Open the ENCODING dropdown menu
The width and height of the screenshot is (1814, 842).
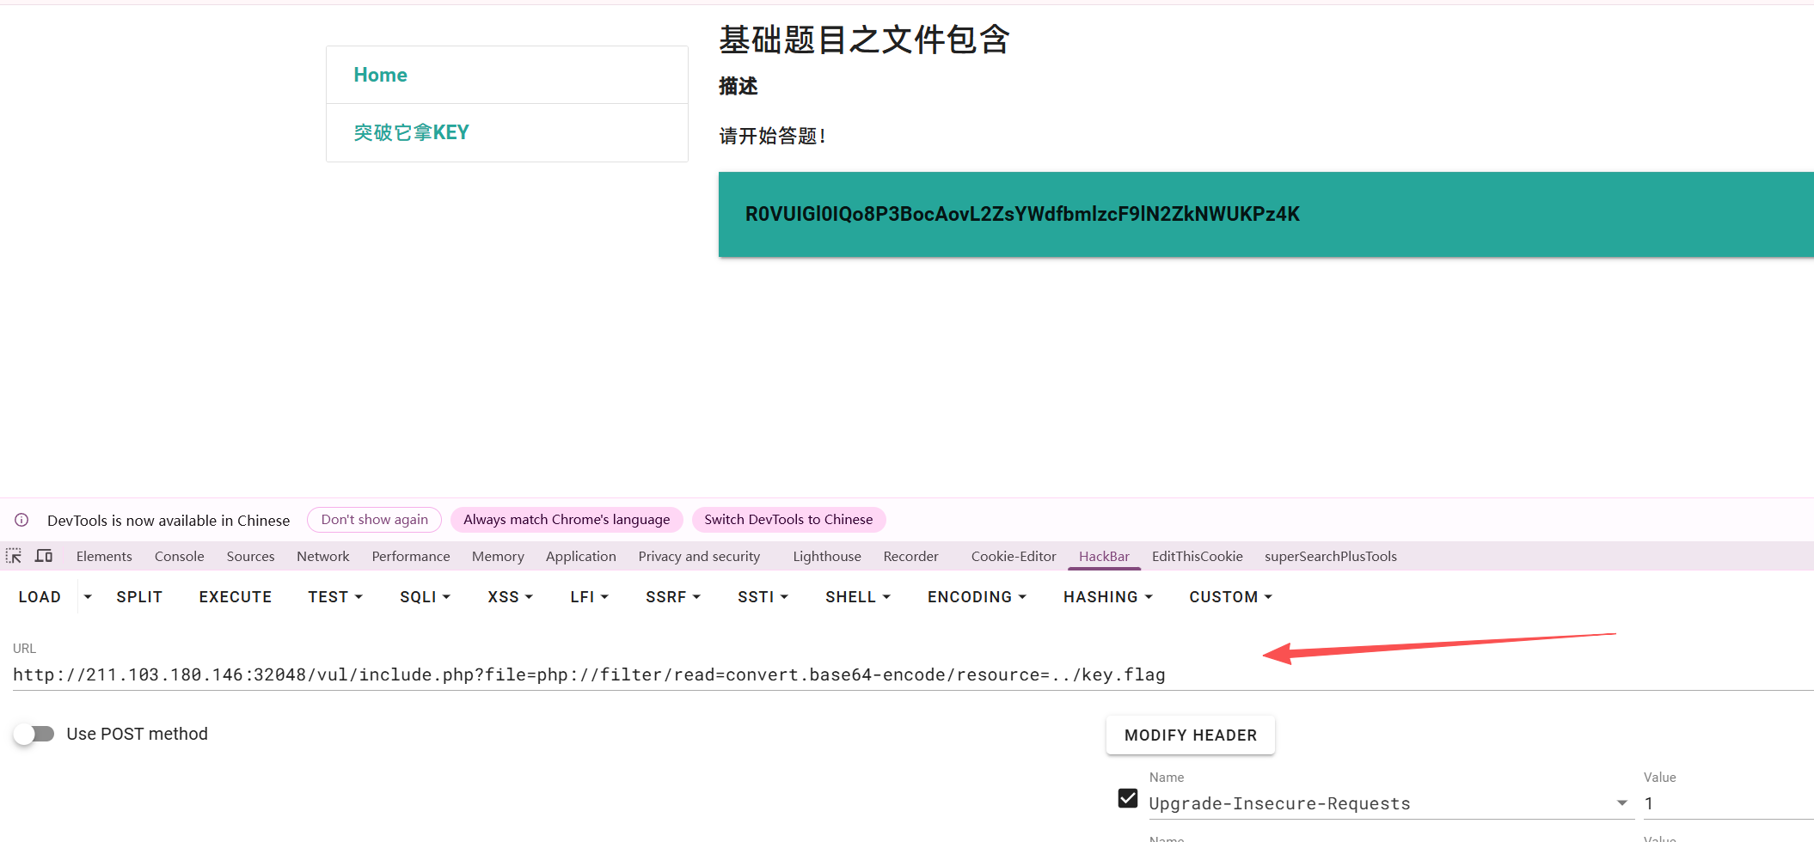click(977, 596)
